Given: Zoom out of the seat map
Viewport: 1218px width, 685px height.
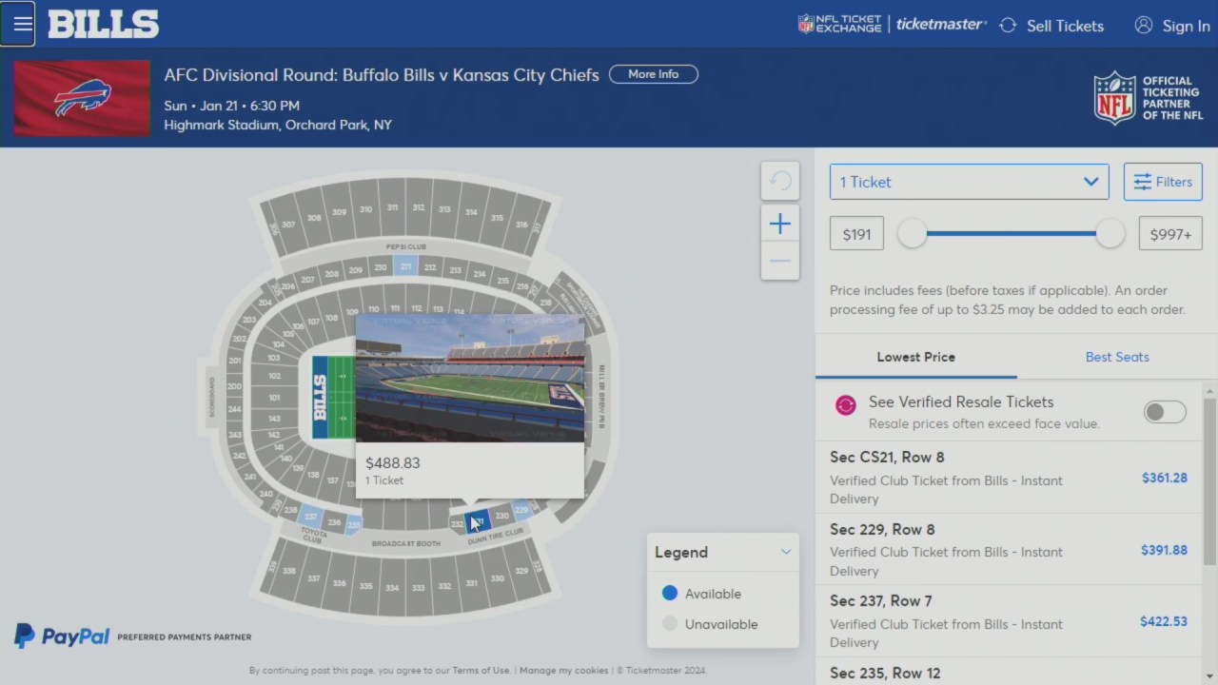Looking at the screenshot, I should tap(779, 261).
